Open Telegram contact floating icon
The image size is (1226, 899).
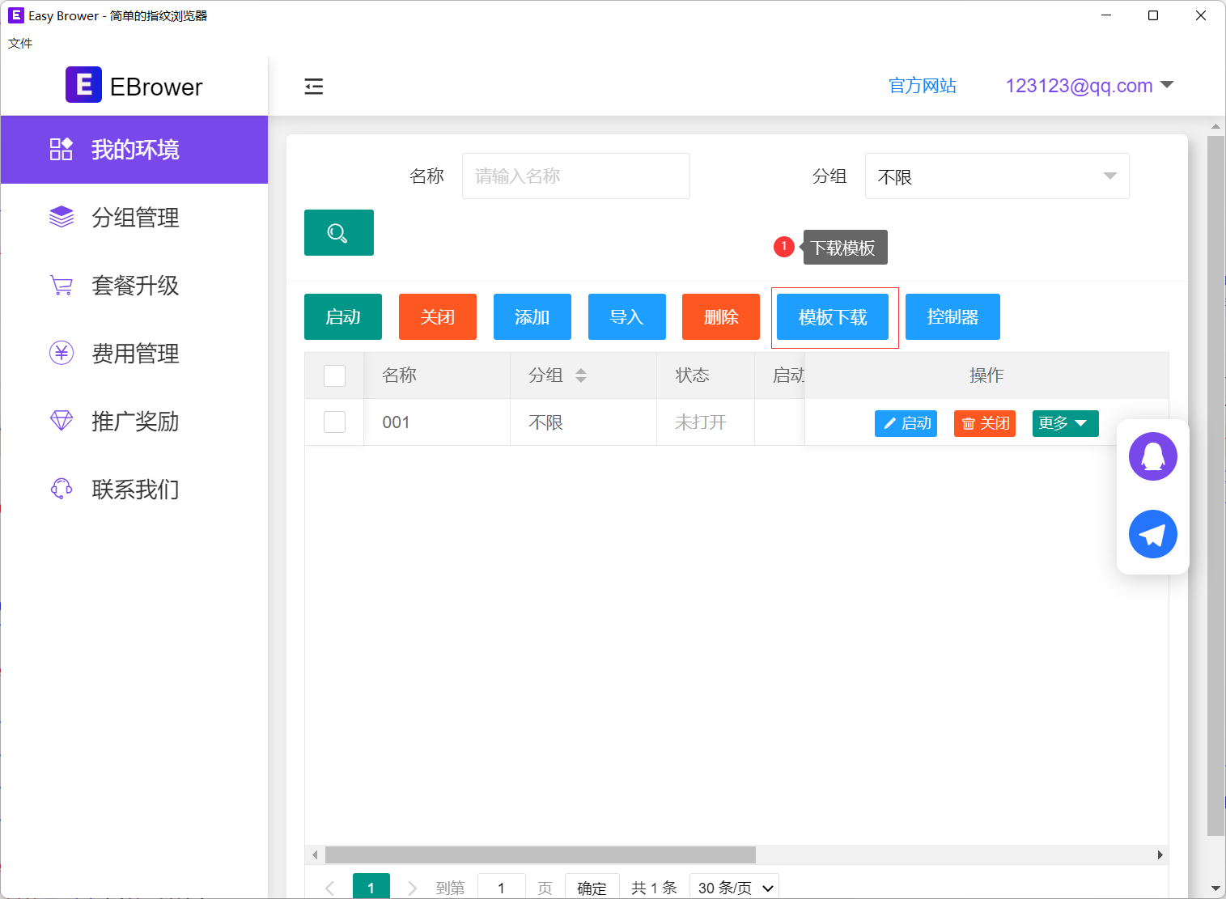point(1153,534)
